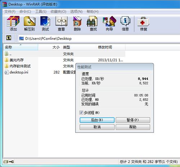Sort the list by the 修改时间 column header
Image resolution: width=180 pixels, height=167 pixels.
[x=111, y=47]
